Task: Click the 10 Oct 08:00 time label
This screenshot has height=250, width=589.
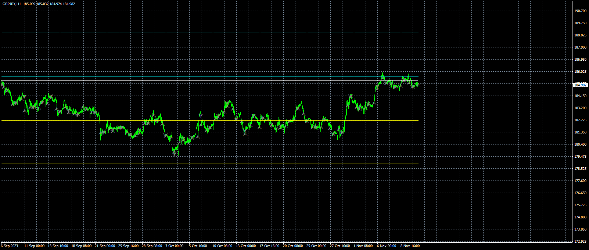Action: [222, 246]
